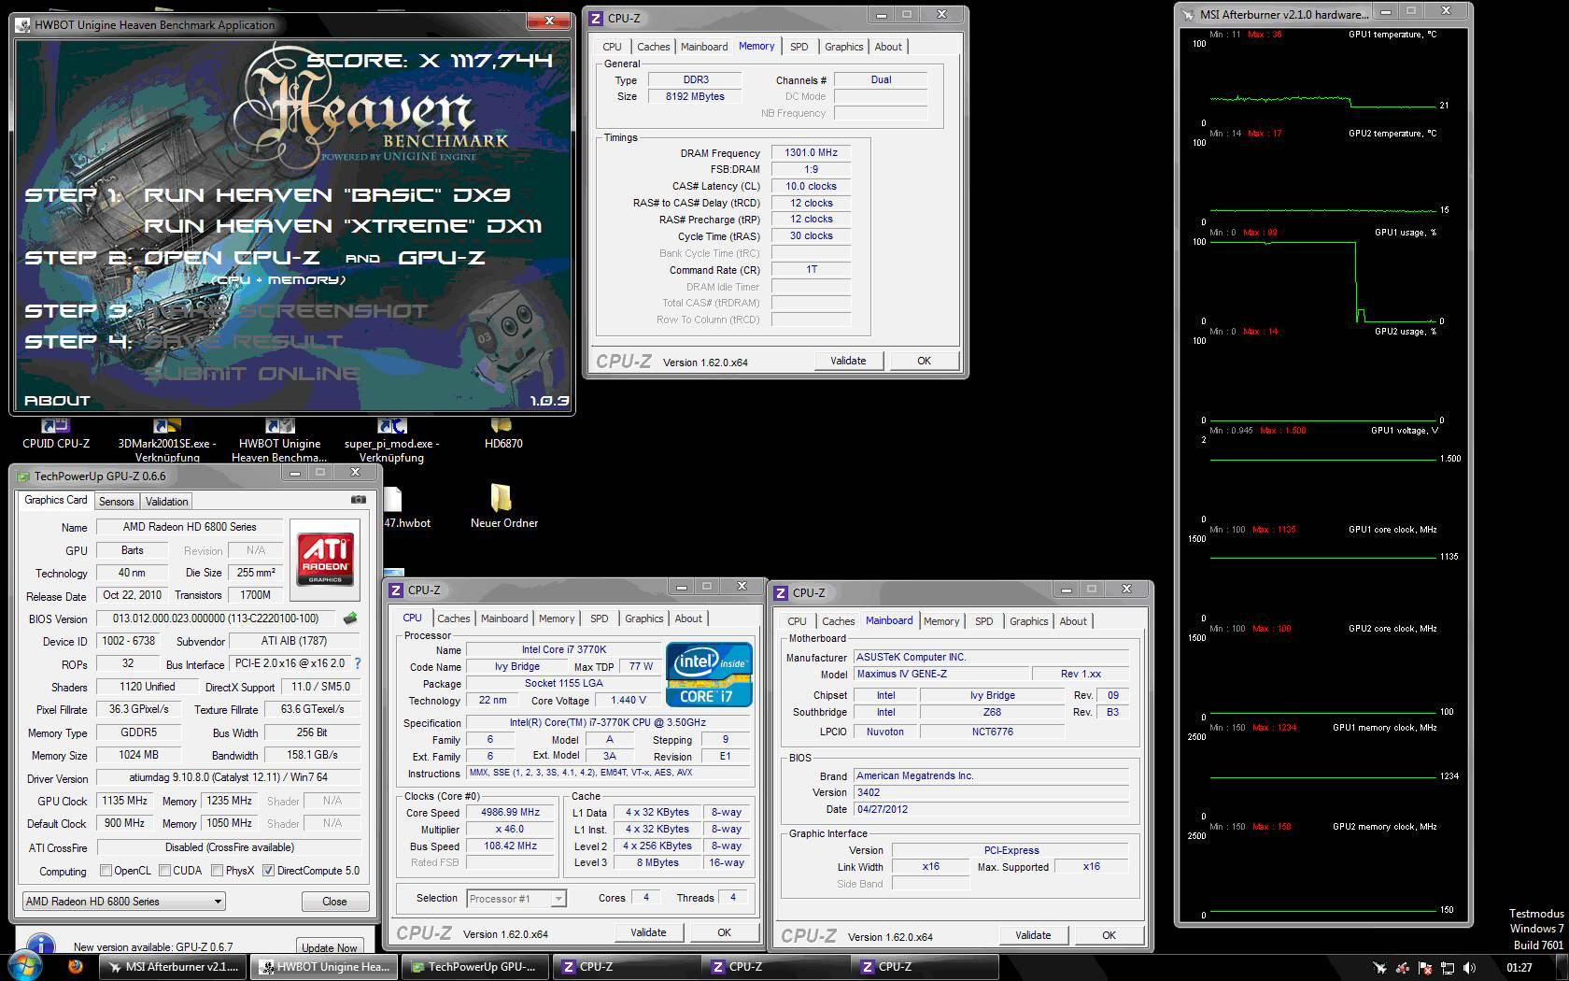Click the OPEN CPU-Z link in step 2
The height and width of the screenshot is (981, 1569).
click(x=232, y=258)
